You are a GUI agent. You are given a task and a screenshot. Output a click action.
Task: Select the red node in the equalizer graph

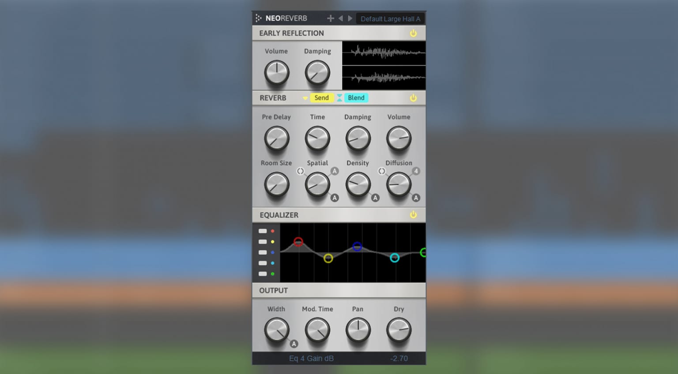[x=298, y=242]
